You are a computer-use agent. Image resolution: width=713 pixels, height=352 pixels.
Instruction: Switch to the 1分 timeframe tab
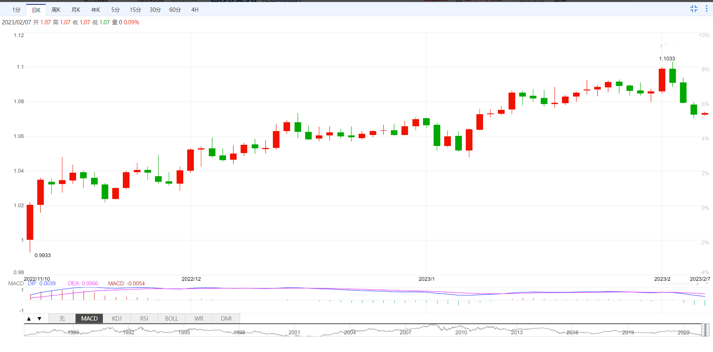point(16,10)
